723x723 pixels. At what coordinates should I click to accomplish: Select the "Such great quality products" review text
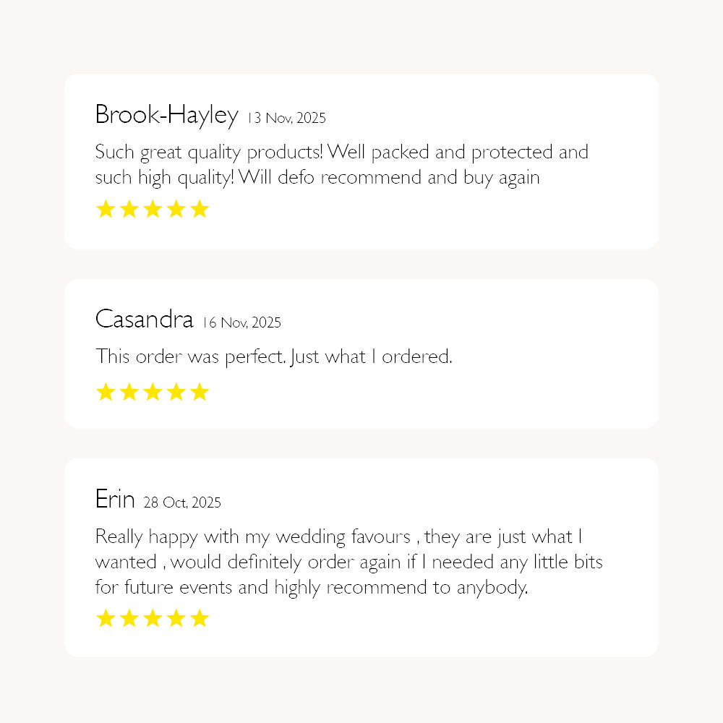click(341, 165)
